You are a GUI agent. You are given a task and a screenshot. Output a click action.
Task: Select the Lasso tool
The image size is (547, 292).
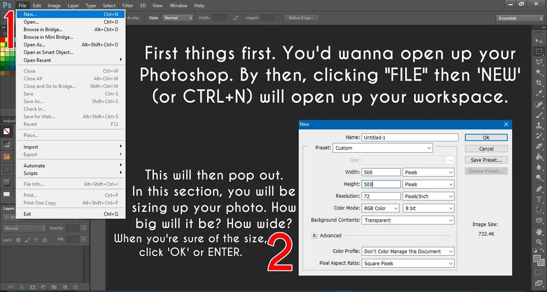(x=539, y=62)
